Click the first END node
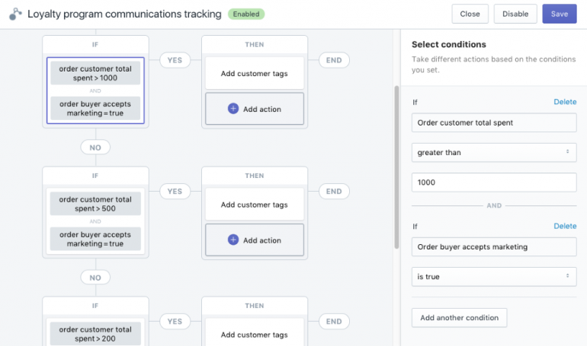 click(334, 60)
